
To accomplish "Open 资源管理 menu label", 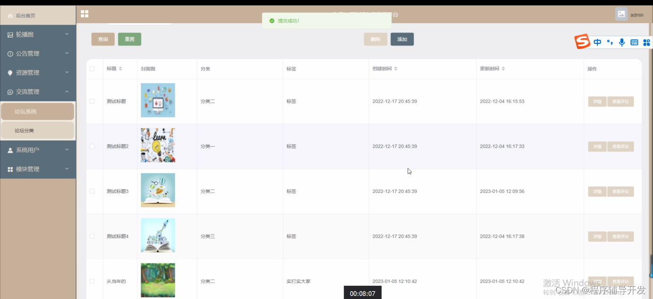I will click(x=27, y=73).
